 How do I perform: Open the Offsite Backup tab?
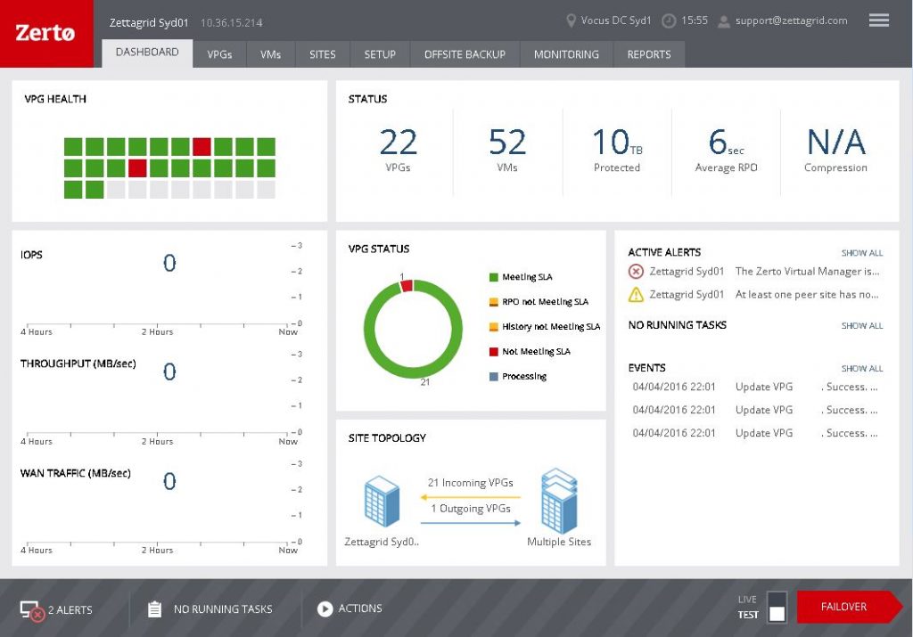465,54
